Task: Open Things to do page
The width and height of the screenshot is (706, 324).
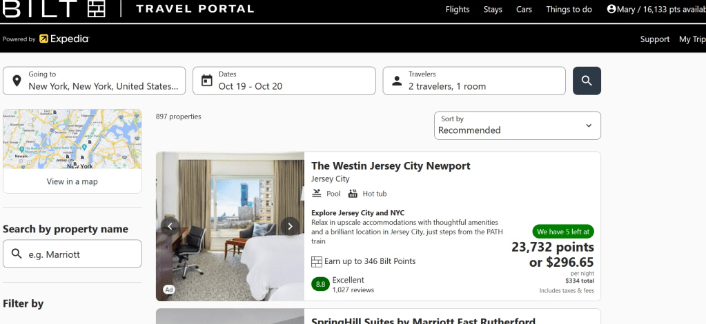Action: click(569, 10)
